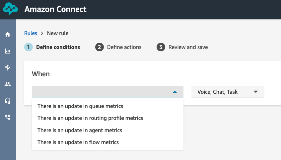Click the New rule breadcrumb text
The height and width of the screenshot is (160, 281).
[58, 33]
